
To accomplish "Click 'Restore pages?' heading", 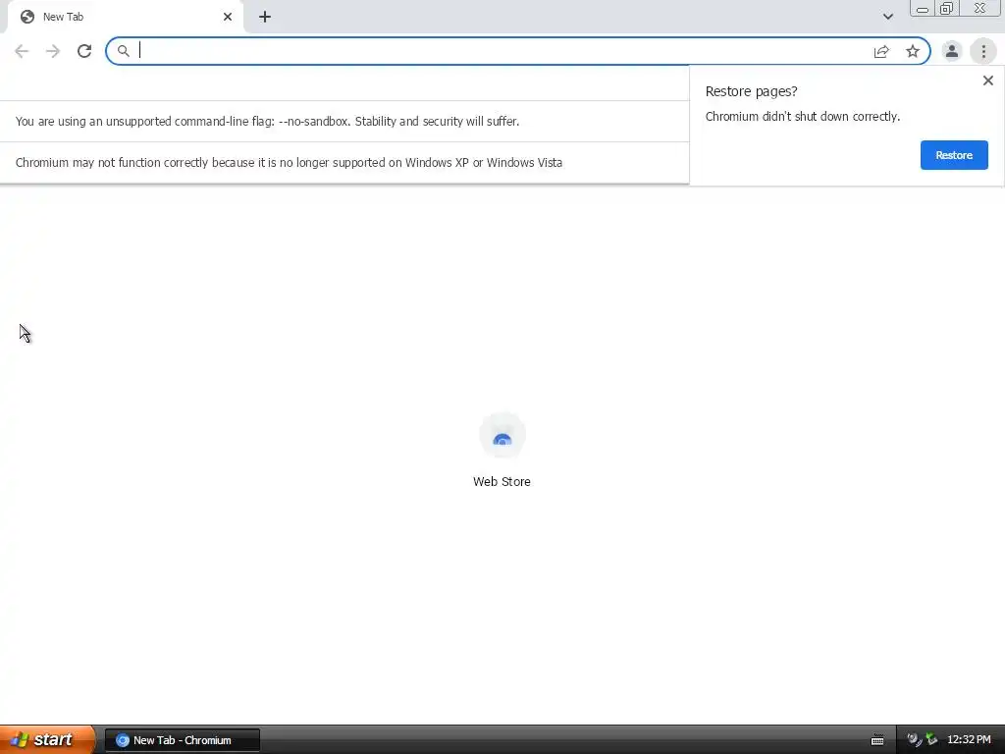I will 751,91.
